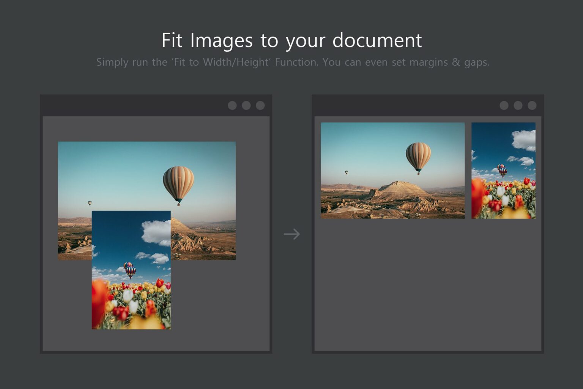Click the rightmost window control dot on left window

[260, 105]
